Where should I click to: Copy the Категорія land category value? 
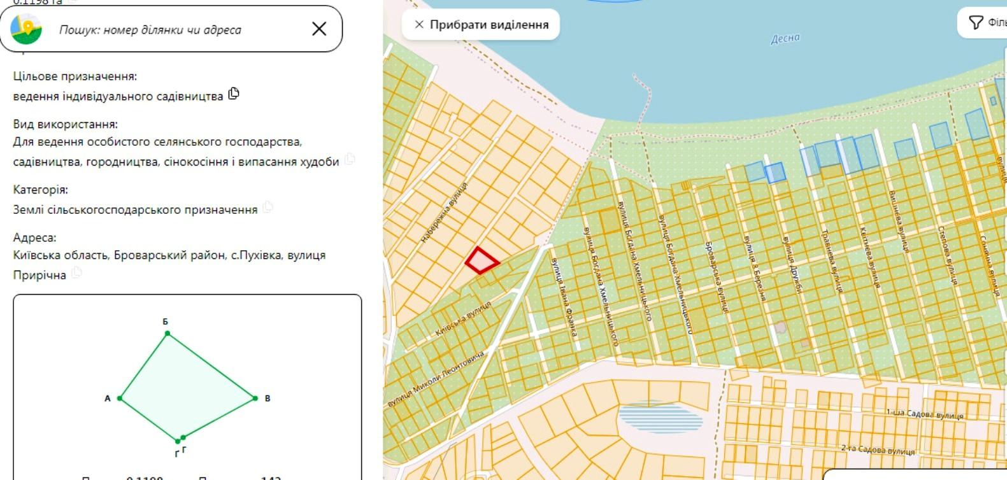268,208
